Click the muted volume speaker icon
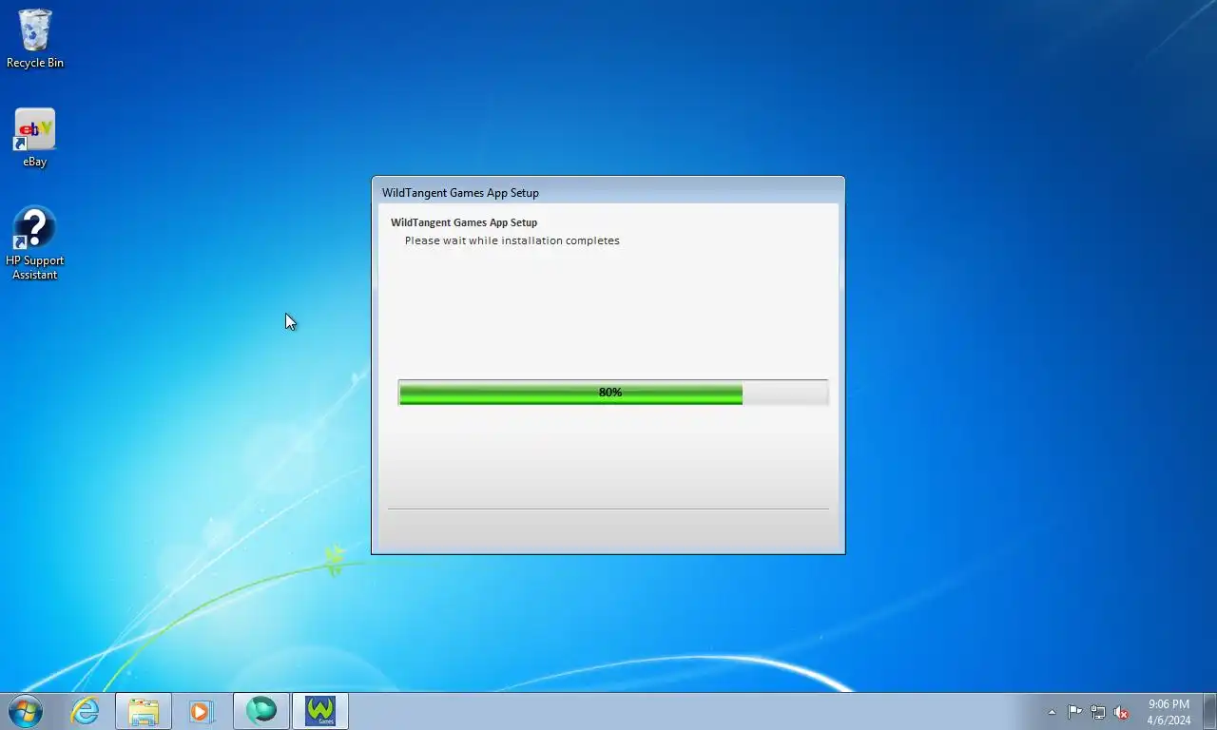 click(1121, 712)
